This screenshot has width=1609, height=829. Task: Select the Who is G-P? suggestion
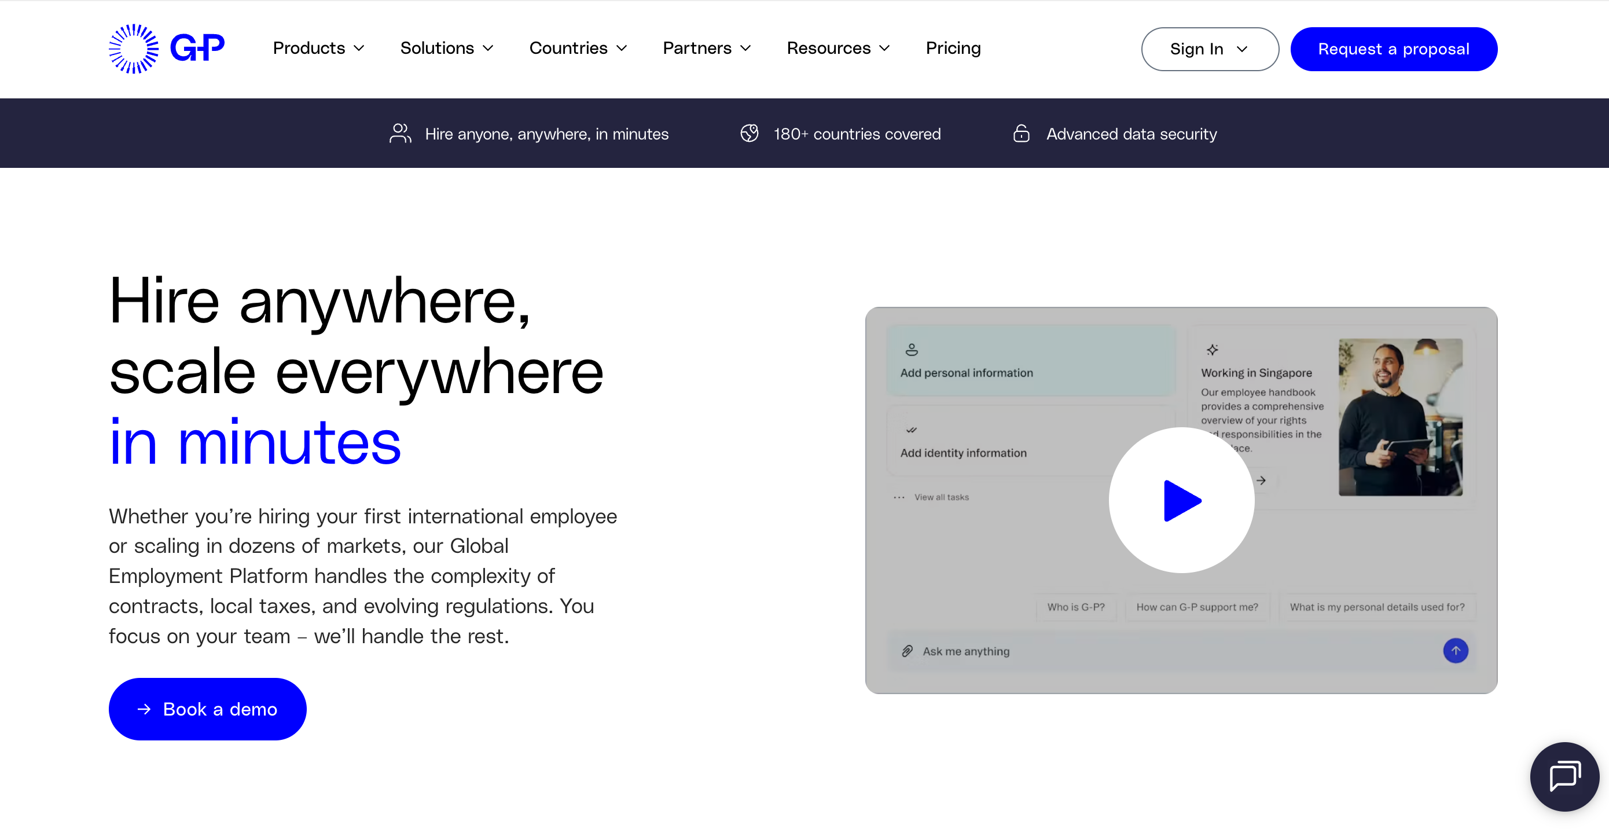pos(1075,607)
